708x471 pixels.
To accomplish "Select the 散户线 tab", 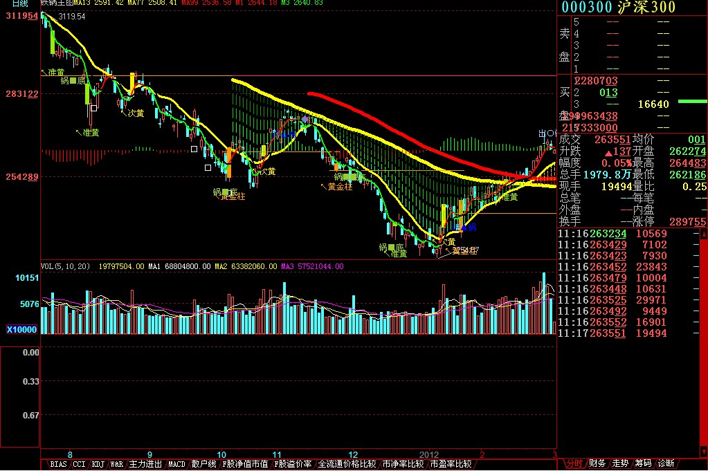I will [204, 464].
